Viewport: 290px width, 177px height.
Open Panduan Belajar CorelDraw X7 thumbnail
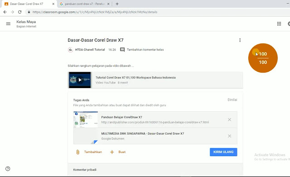(86, 120)
